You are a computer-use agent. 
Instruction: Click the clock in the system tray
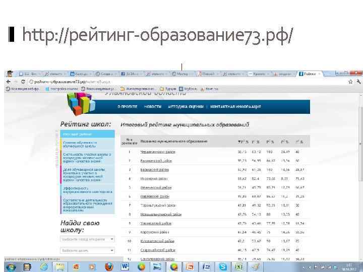click(x=349, y=267)
